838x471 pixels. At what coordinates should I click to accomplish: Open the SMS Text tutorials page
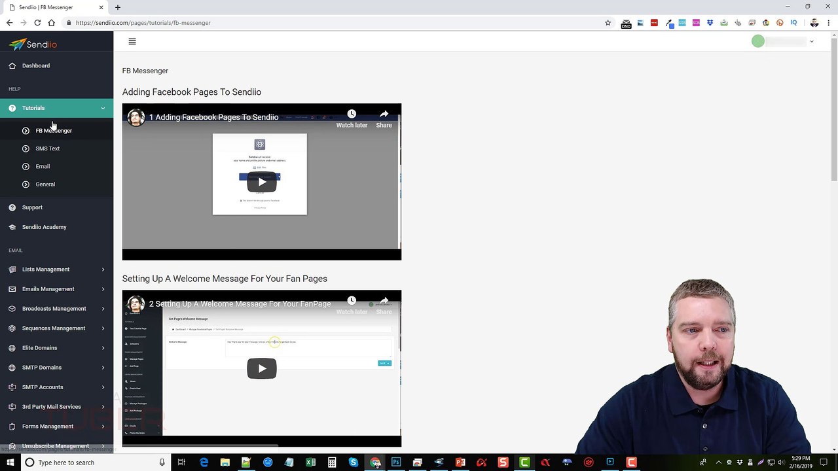point(47,148)
